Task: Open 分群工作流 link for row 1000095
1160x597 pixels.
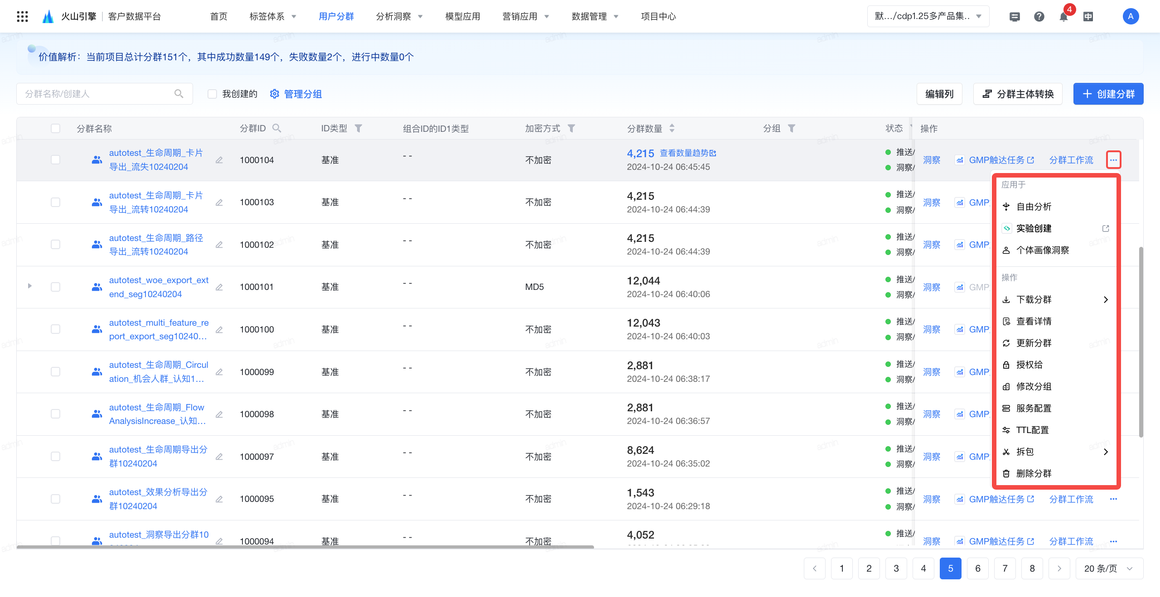Action: click(x=1071, y=499)
